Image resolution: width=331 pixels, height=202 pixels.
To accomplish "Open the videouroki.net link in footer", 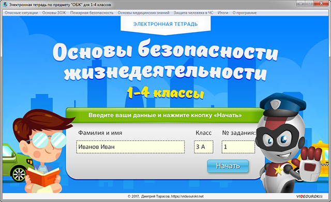I will coord(187,196).
